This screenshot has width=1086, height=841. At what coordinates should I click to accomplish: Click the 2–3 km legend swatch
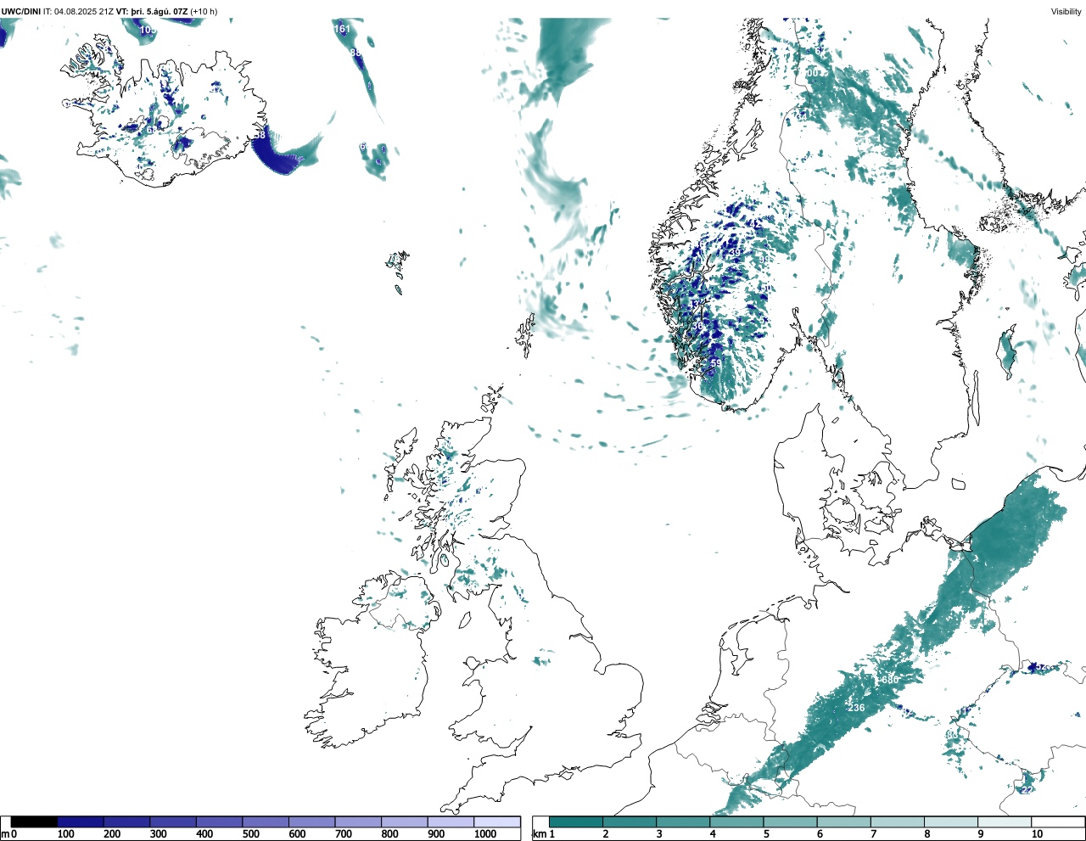tap(630, 822)
